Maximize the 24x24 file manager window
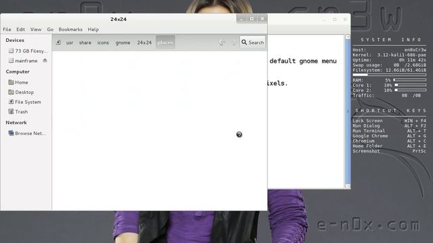The height and width of the screenshot is (243, 433). (252, 19)
